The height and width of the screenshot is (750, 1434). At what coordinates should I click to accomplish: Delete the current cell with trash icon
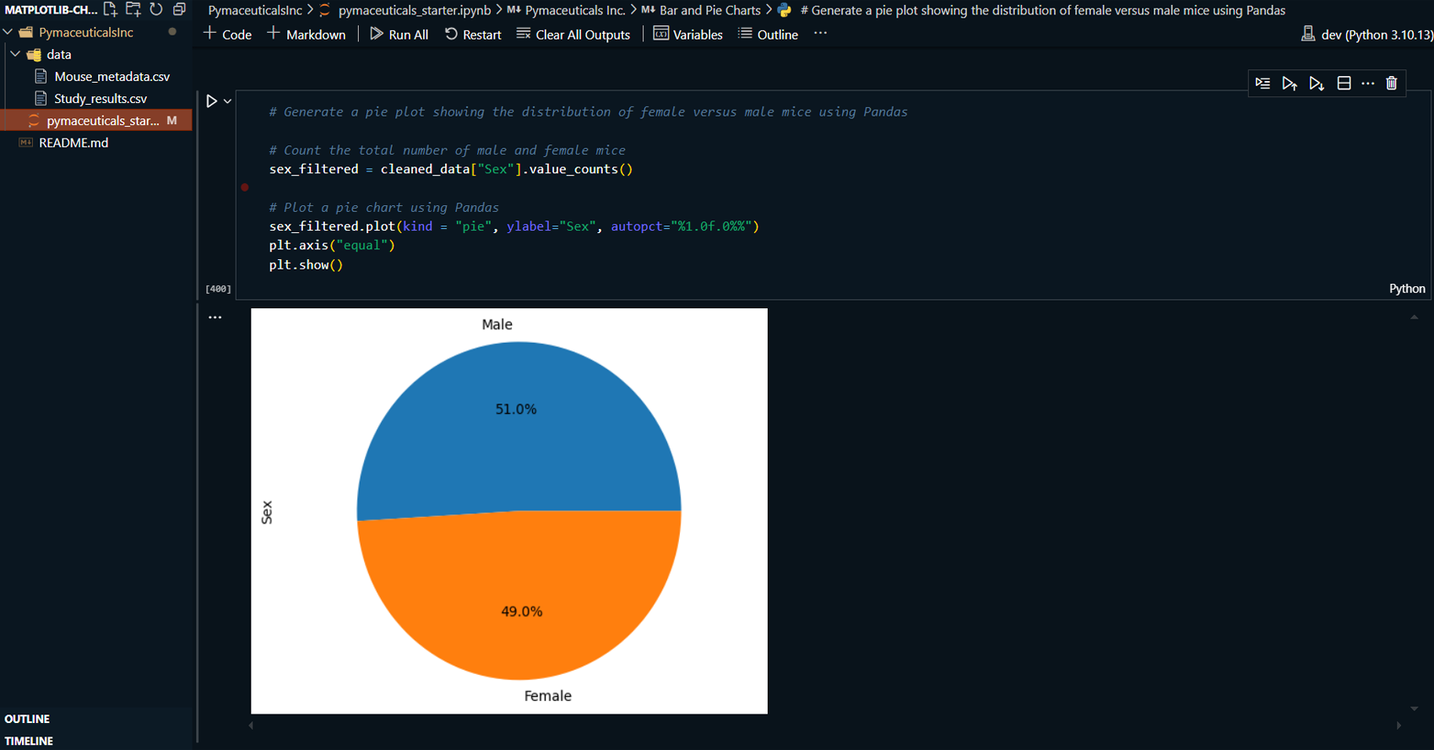point(1392,83)
